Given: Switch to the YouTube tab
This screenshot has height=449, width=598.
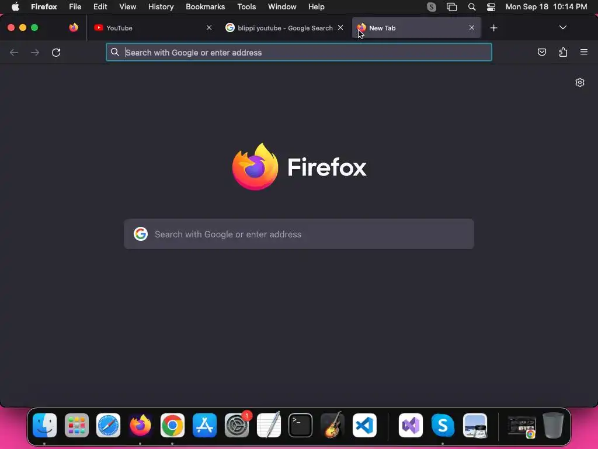Looking at the screenshot, I should pyautogui.click(x=152, y=28).
